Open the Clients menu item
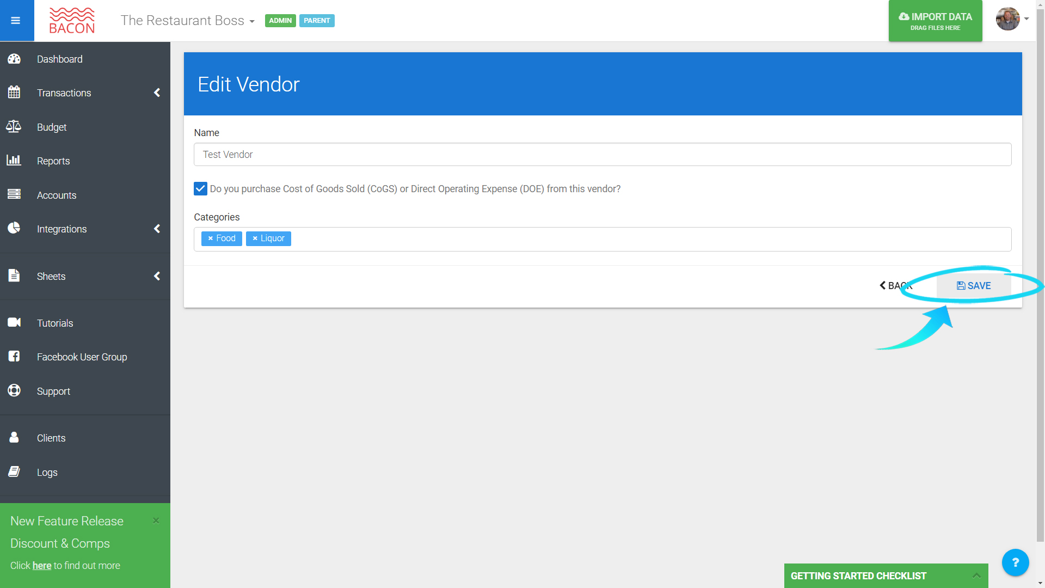Screen dimensions: 1045x588 (x=51, y=438)
